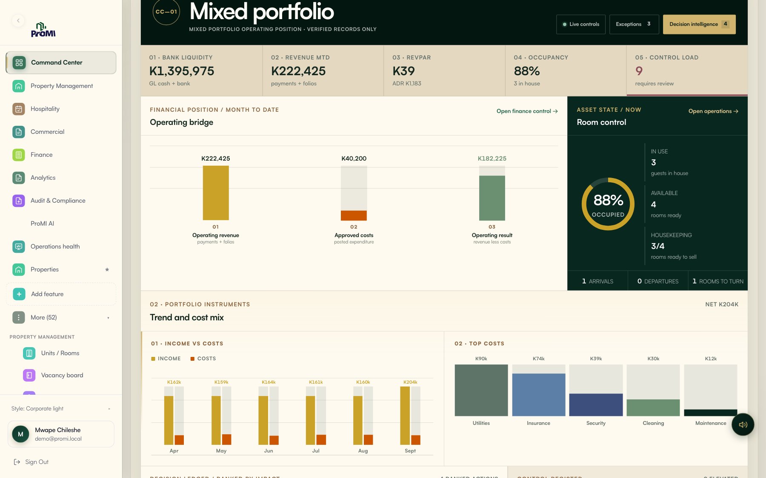Open the Mwape Chileshe profile card
Screen dimensions: 766x478
(x=61, y=434)
